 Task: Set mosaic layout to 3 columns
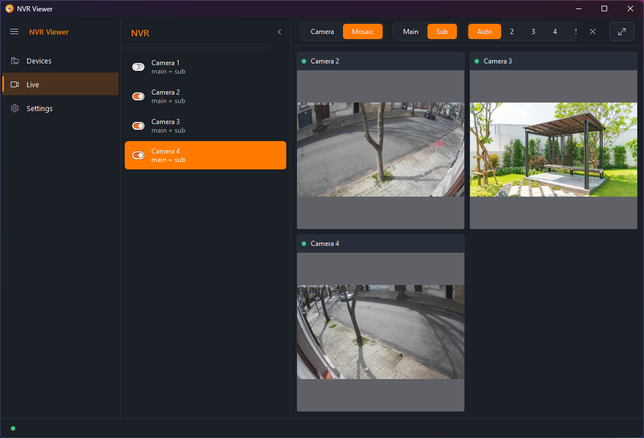(533, 32)
